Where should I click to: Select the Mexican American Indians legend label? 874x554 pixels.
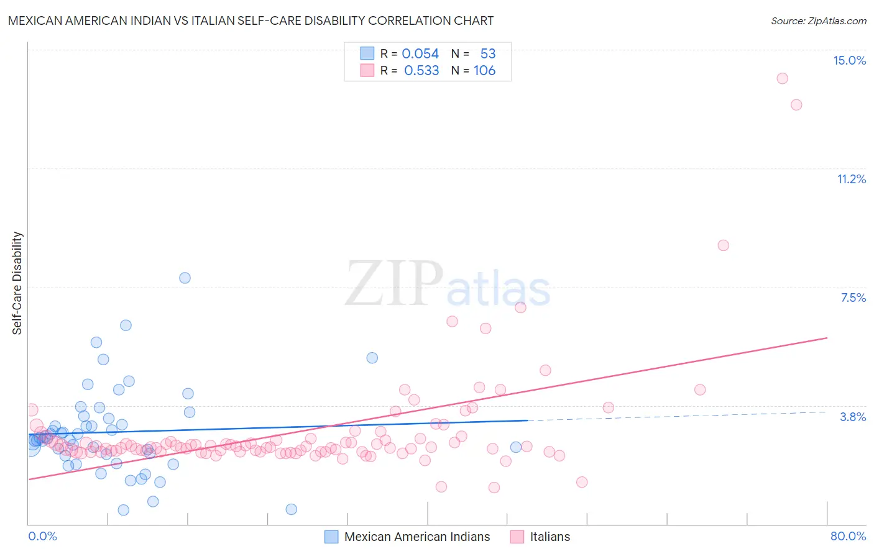[x=417, y=537]
